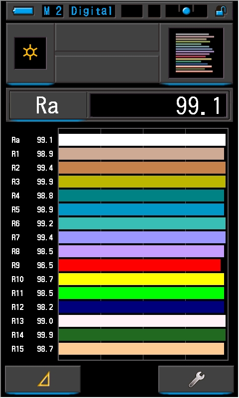Click the R15 row label
The image size is (239, 398).
click(17, 349)
